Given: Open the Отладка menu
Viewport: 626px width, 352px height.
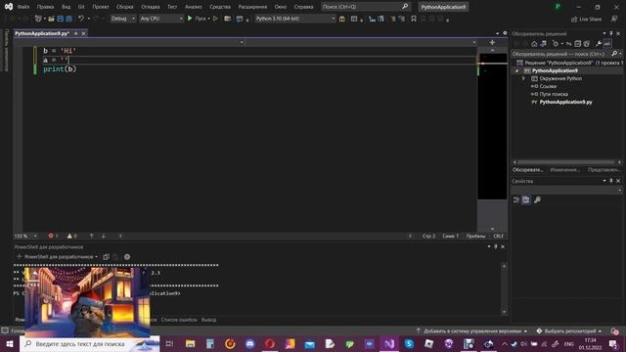Looking at the screenshot, I should pyautogui.click(x=150, y=7).
